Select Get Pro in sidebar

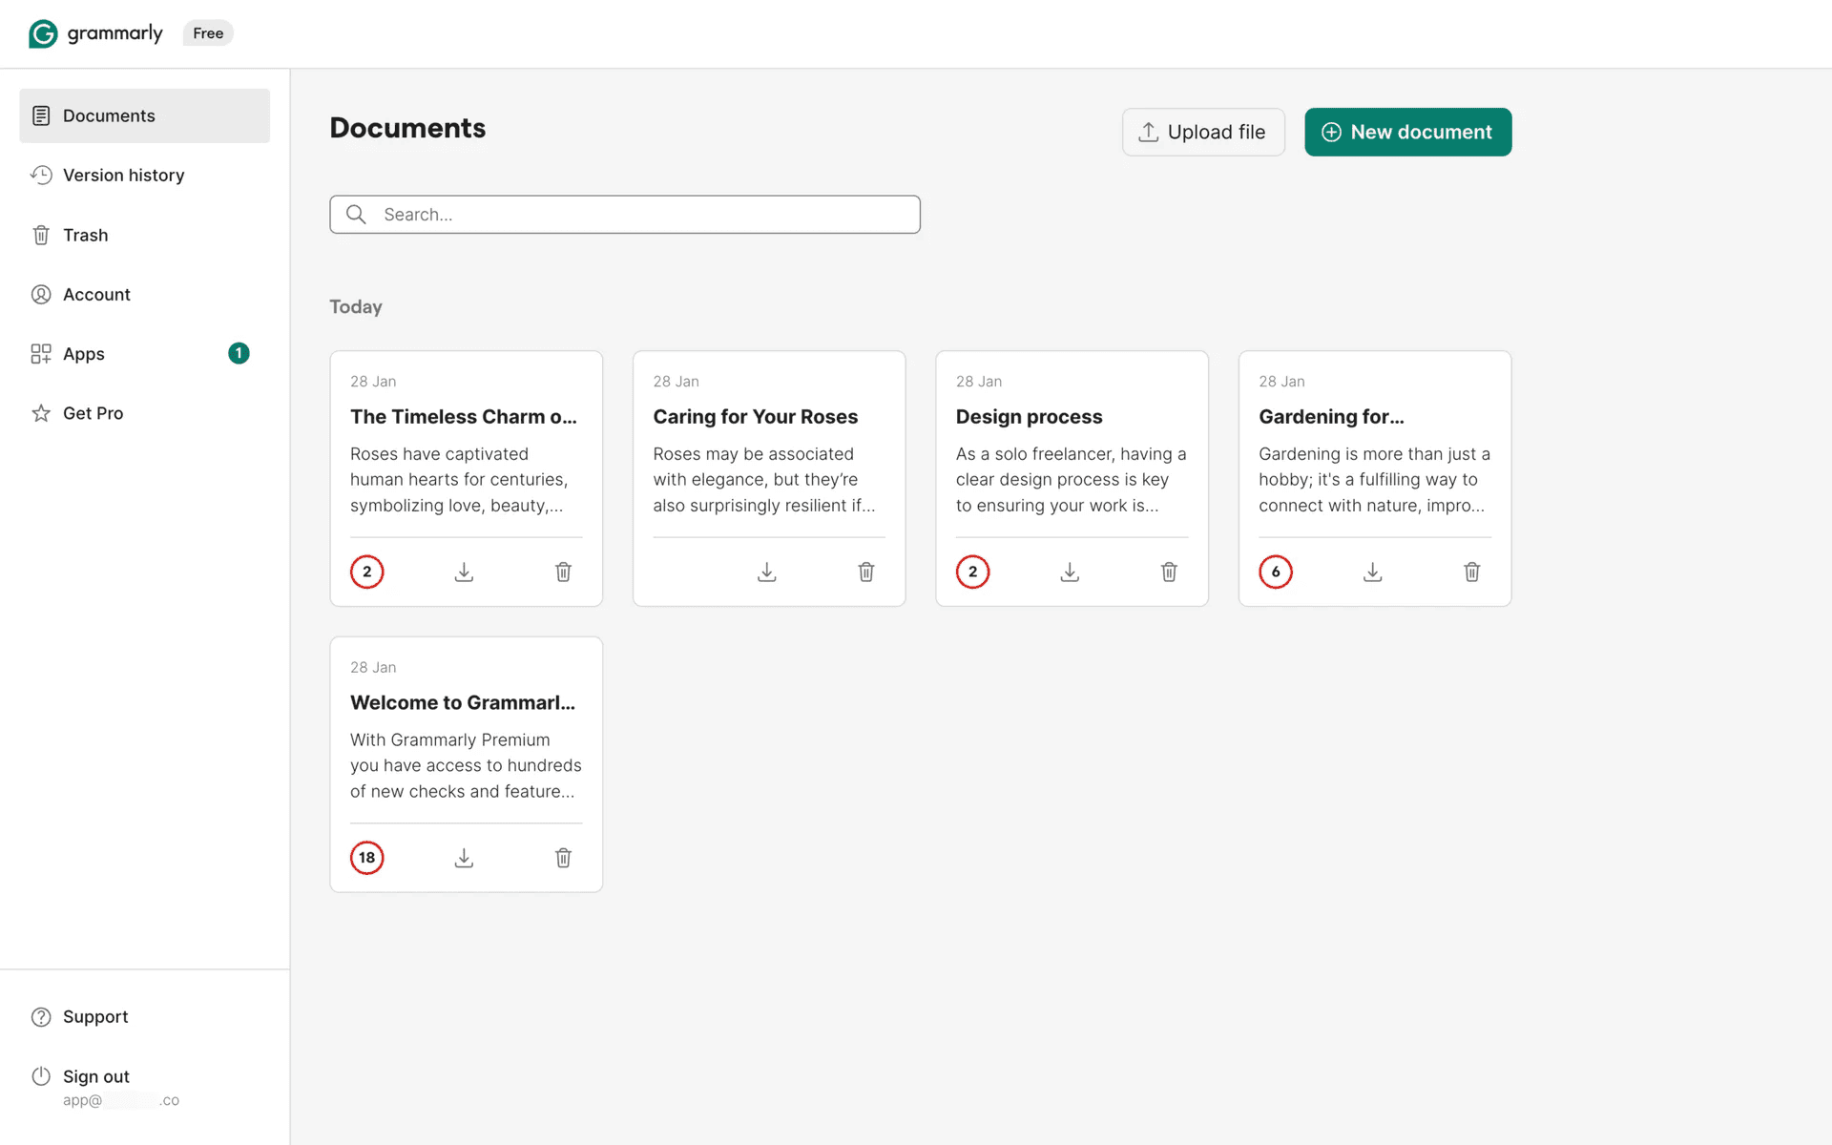point(93,413)
